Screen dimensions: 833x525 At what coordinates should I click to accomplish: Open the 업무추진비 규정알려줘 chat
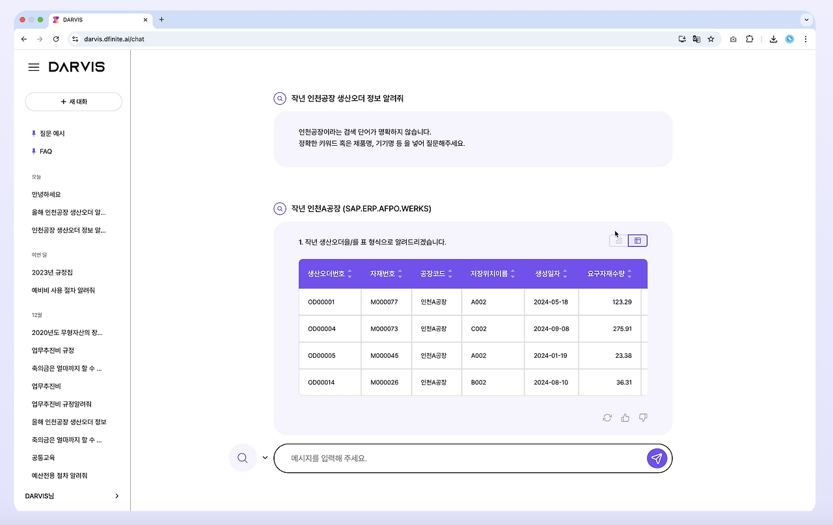61,404
